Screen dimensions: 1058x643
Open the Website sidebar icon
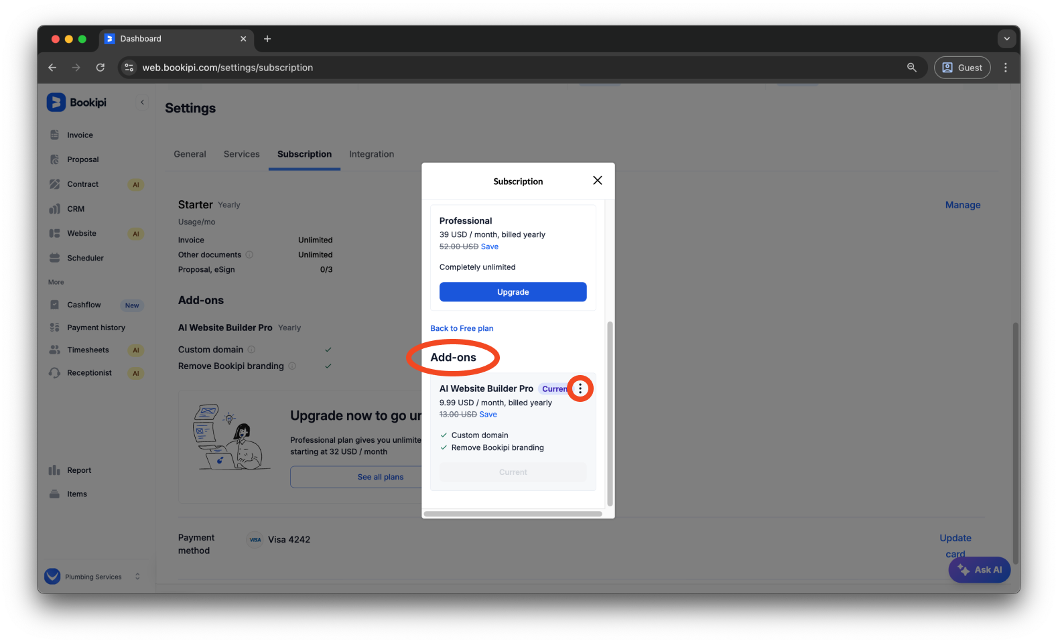(x=55, y=233)
